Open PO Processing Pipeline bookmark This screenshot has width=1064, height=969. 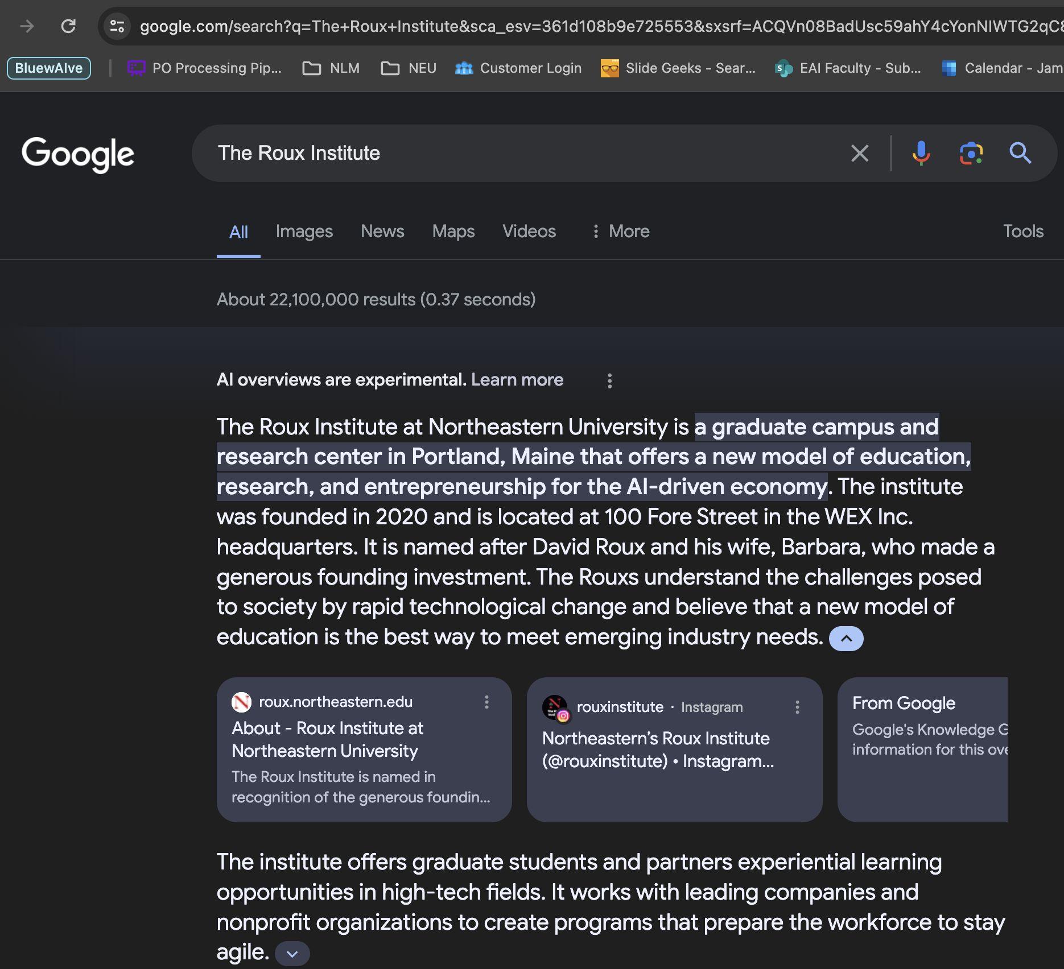point(204,68)
